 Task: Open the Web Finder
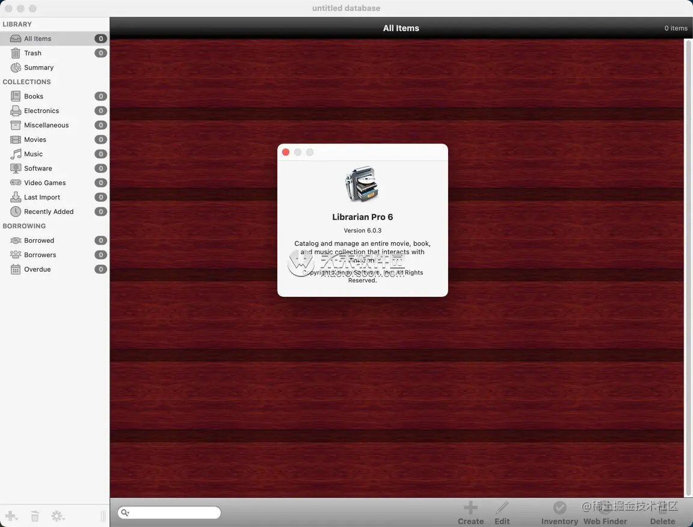tap(605, 513)
